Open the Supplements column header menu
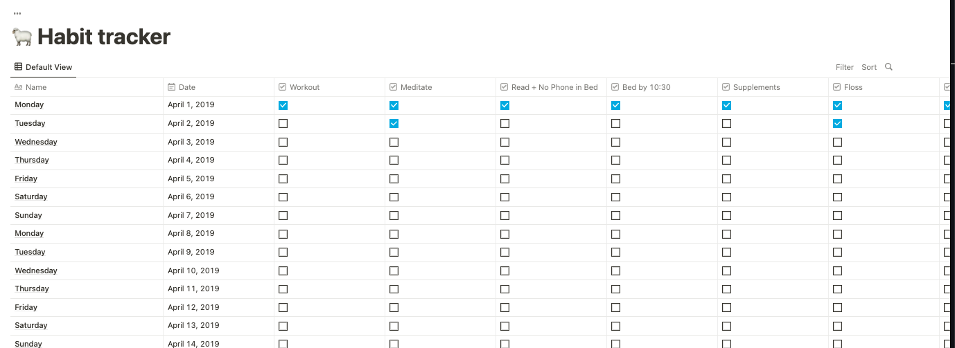Image resolution: width=955 pixels, height=348 pixels. tap(756, 87)
